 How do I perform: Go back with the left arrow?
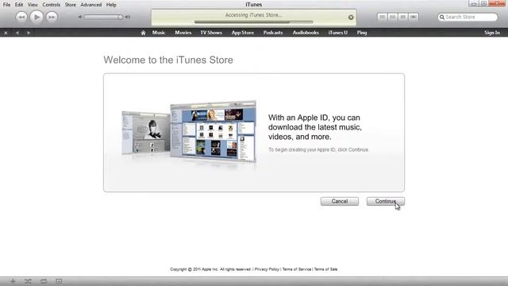[x=17, y=33]
